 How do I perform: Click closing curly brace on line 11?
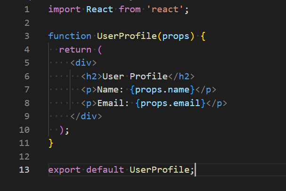(51, 143)
